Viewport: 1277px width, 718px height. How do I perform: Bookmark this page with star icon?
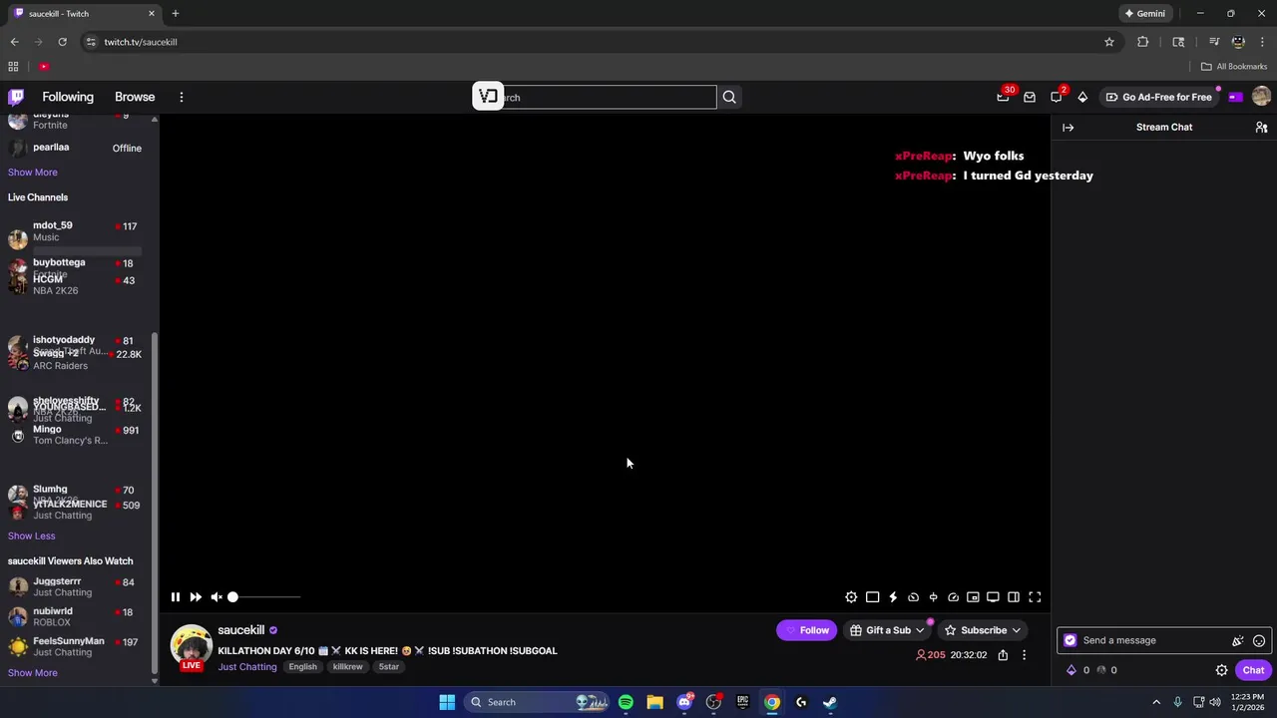pos(1108,42)
